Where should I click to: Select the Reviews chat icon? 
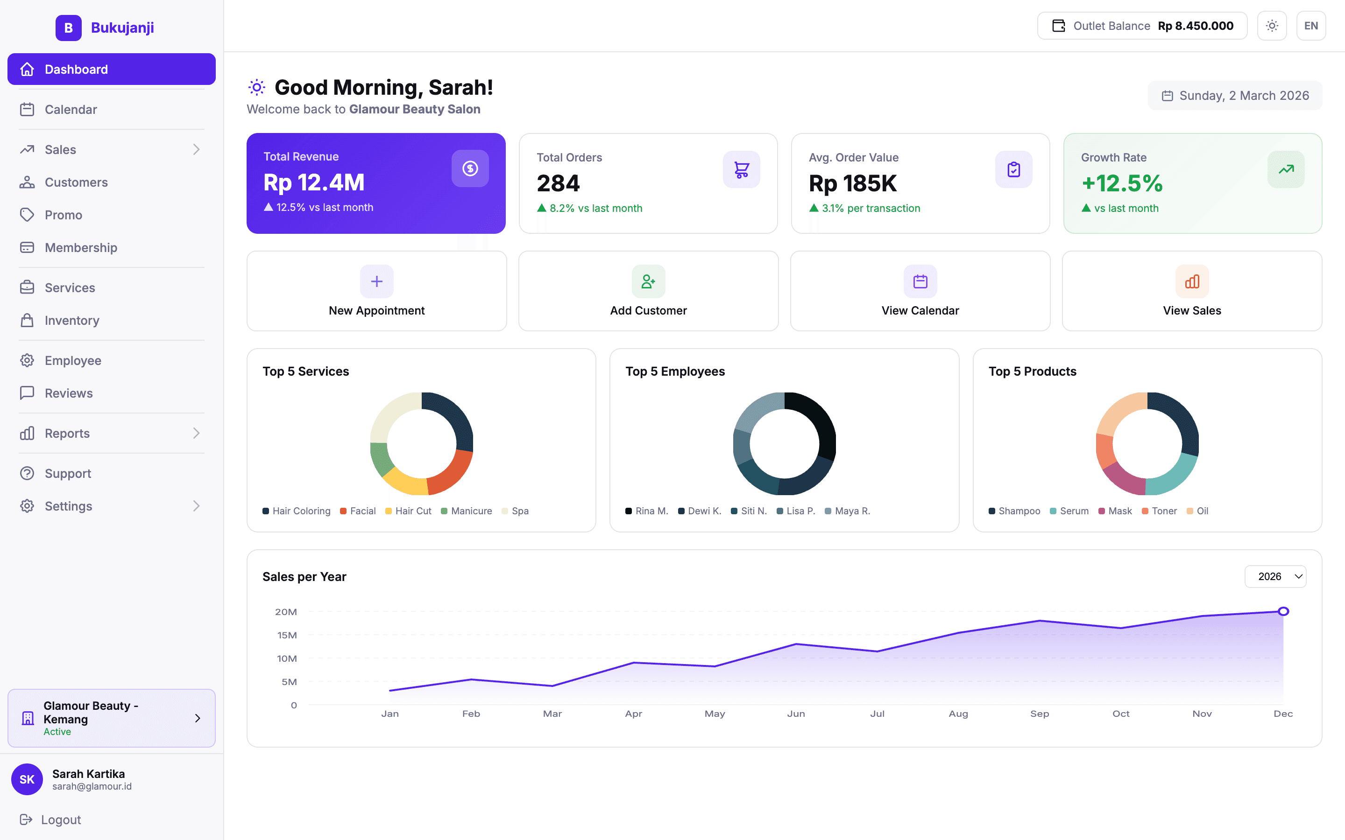[27, 393]
